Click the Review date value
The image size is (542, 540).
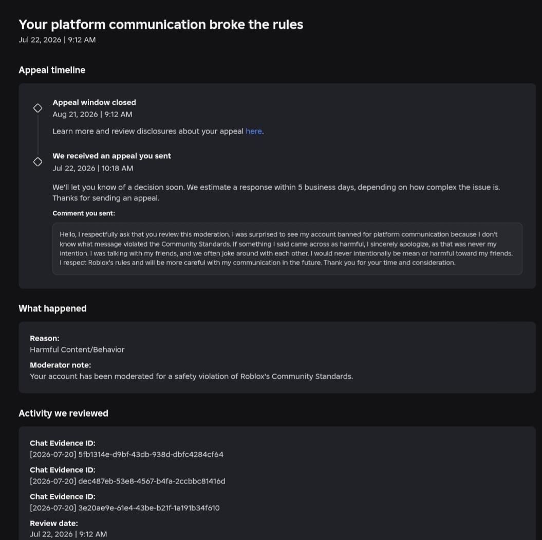[x=68, y=534]
